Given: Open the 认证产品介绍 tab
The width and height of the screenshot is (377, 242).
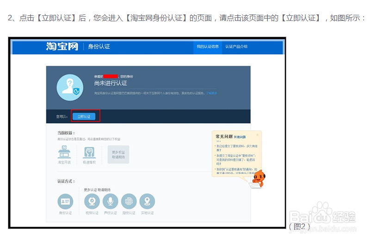Looking at the screenshot, I should (236, 46).
